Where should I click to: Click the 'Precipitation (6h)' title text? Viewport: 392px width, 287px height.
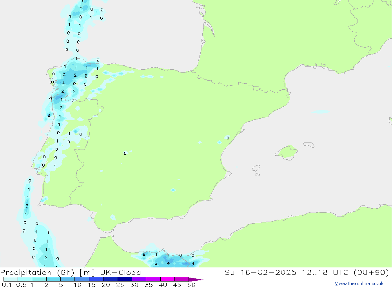click(37, 273)
